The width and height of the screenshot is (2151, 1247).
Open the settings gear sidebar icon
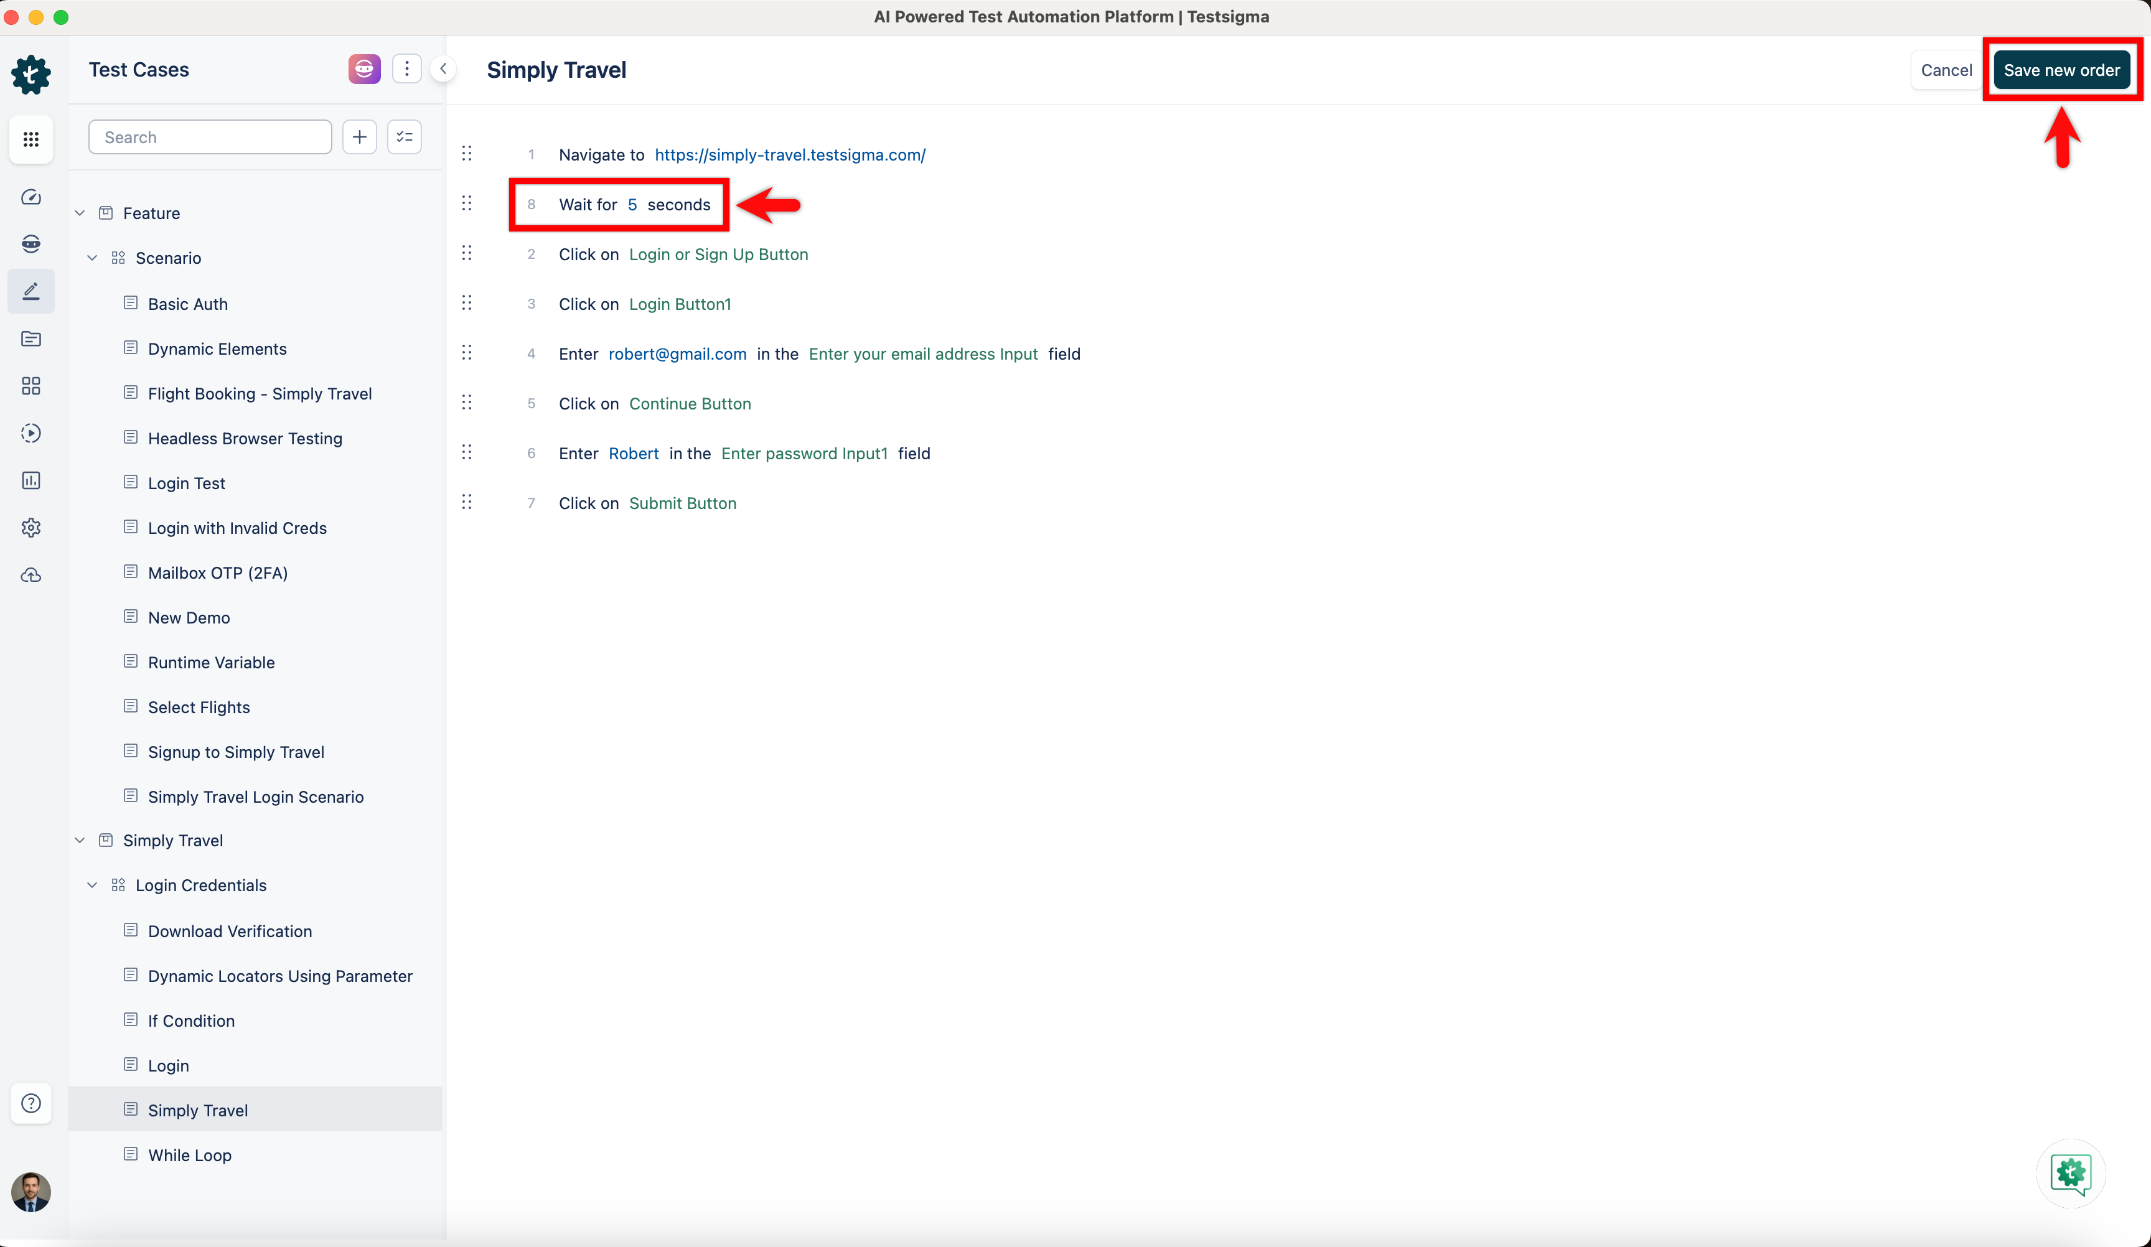click(x=30, y=528)
